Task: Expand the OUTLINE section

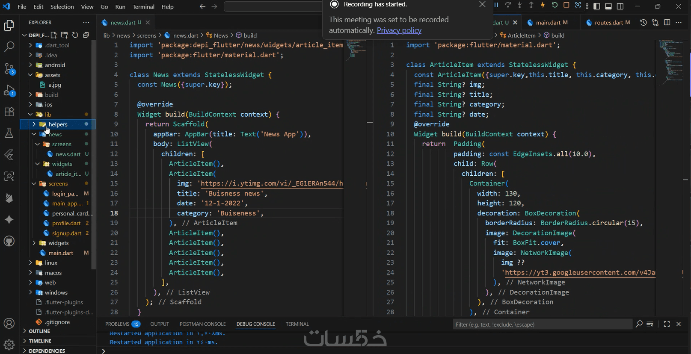Action: pyautogui.click(x=39, y=331)
